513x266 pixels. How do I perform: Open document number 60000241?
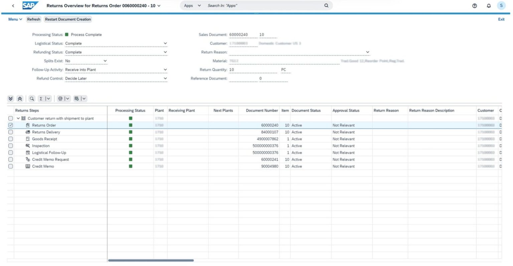[x=270, y=159]
